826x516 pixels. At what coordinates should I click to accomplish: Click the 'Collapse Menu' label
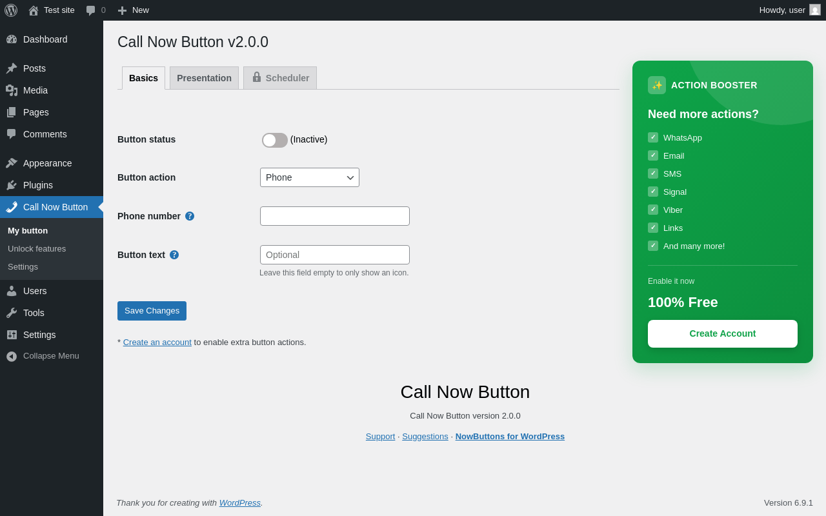click(51, 356)
